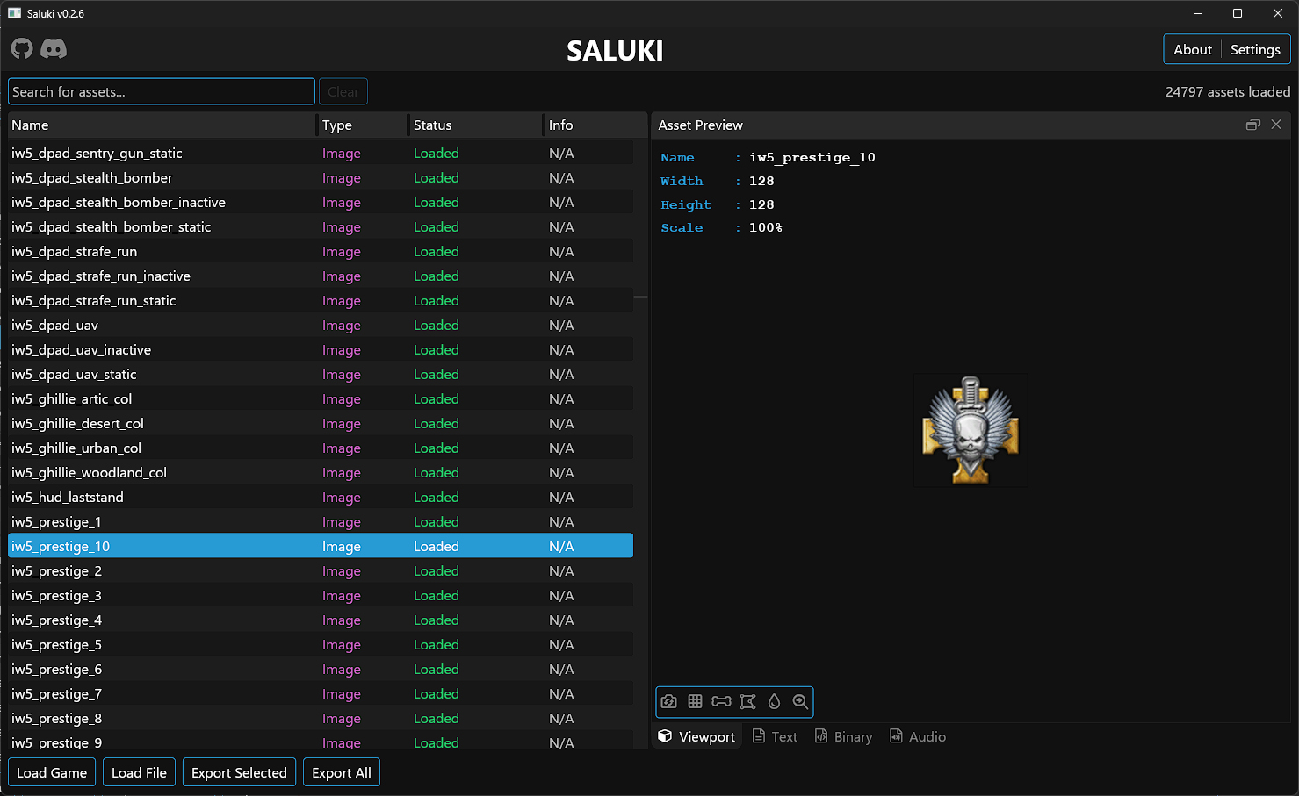Join the Discord via its icon

[54, 49]
